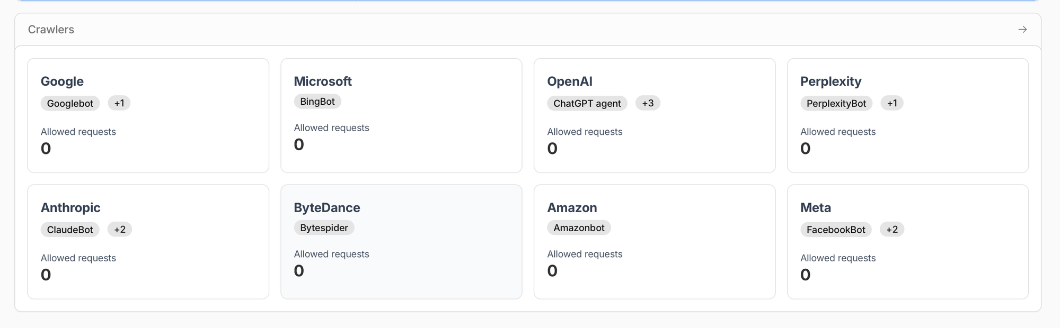Click the Allowed requests count for Amazon

click(552, 270)
